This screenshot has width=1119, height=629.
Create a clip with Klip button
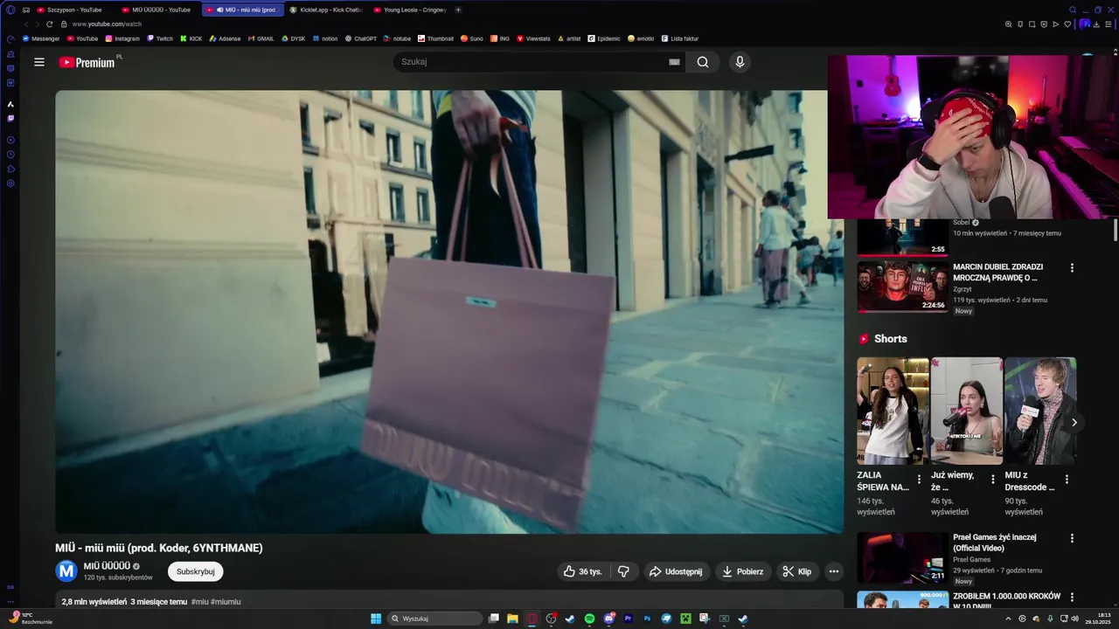796,571
